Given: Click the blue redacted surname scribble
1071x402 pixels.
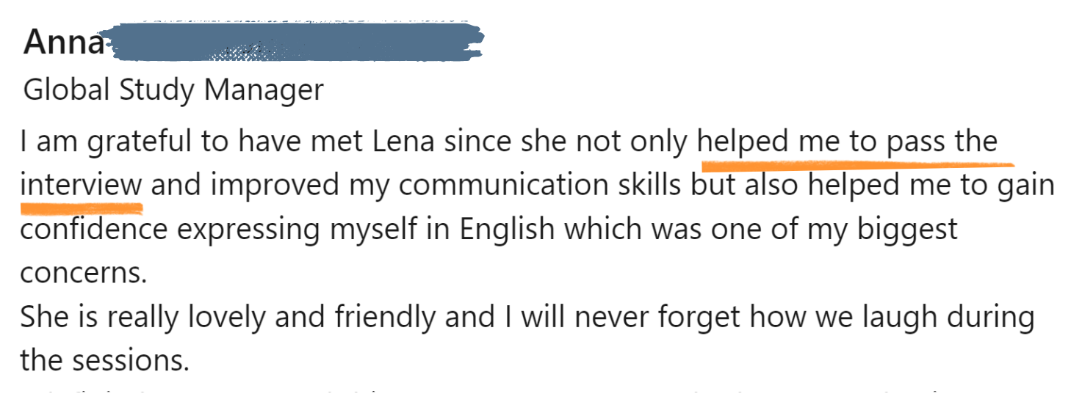Looking at the screenshot, I should click(x=294, y=43).
